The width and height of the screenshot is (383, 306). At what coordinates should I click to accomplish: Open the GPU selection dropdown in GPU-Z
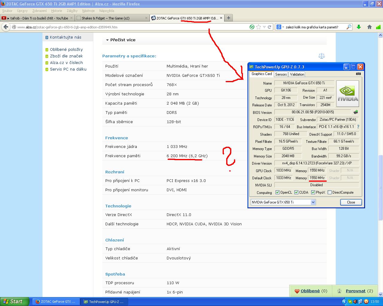pyautogui.click(x=313, y=202)
